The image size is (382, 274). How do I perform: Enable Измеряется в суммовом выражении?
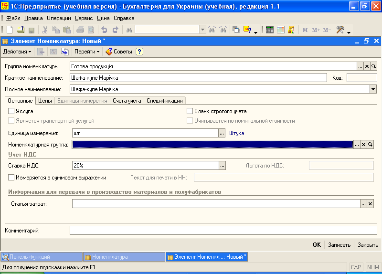(11, 177)
